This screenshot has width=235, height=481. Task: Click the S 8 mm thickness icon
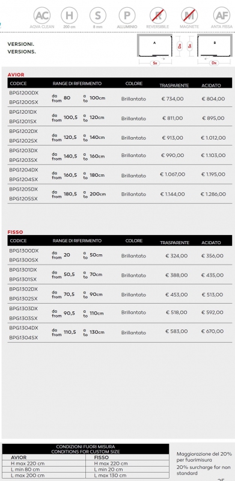(98, 16)
